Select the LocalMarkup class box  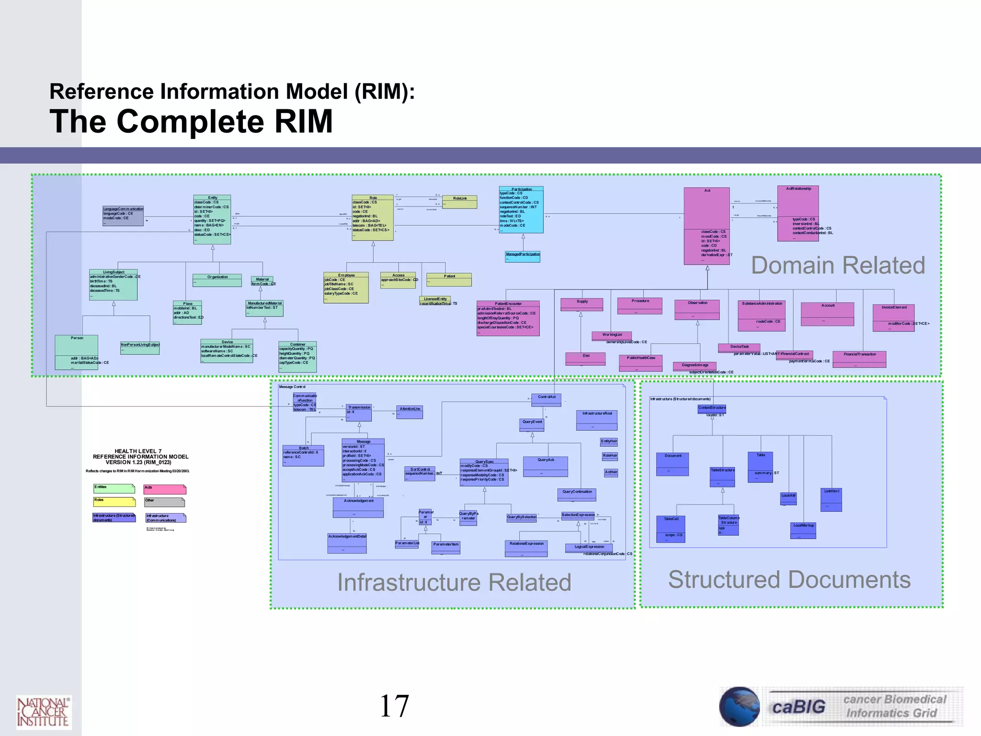(803, 530)
